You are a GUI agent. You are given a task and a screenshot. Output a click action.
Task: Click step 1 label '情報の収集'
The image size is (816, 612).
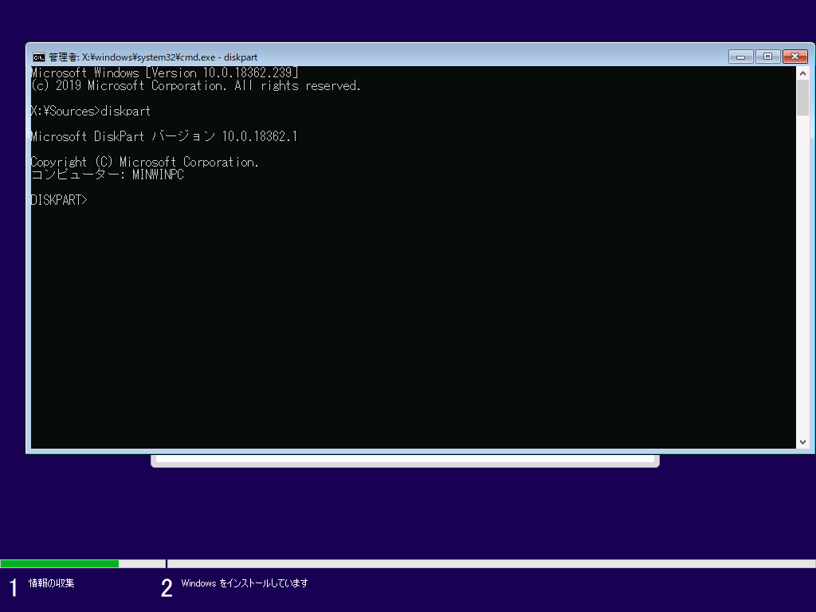point(52,583)
